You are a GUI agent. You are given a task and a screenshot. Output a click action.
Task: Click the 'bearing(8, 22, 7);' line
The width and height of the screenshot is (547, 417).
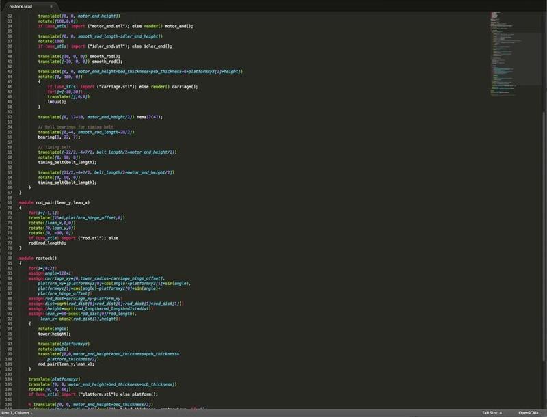pos(60,137)
